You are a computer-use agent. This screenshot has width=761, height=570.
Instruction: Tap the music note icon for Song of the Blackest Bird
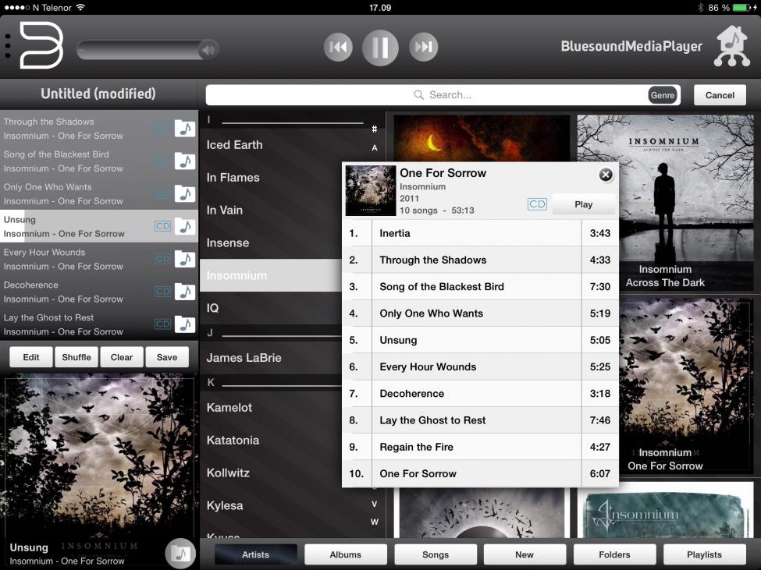[185, 161]
